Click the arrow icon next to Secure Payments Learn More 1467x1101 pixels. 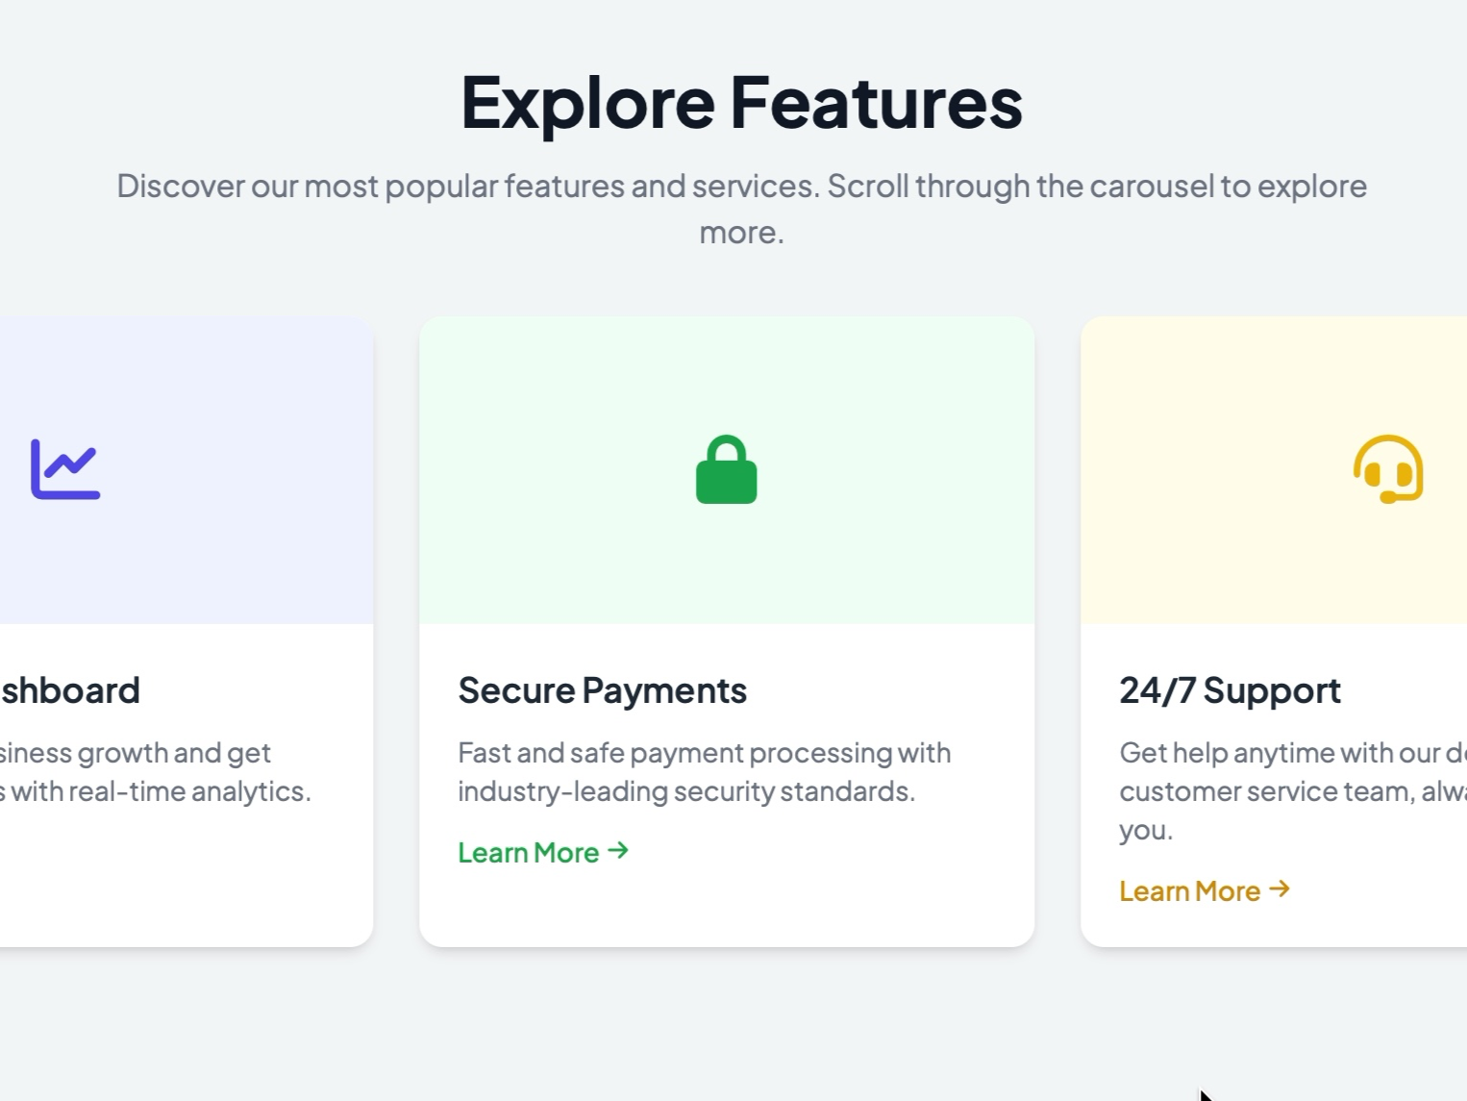620,851
